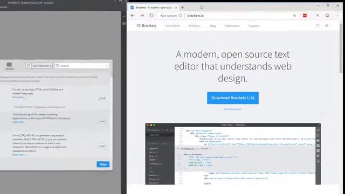The height and width of the screenshot is (194, 345).
Task: Install the extension for HTML and CSS files
Action: click(x=102, y=98)
